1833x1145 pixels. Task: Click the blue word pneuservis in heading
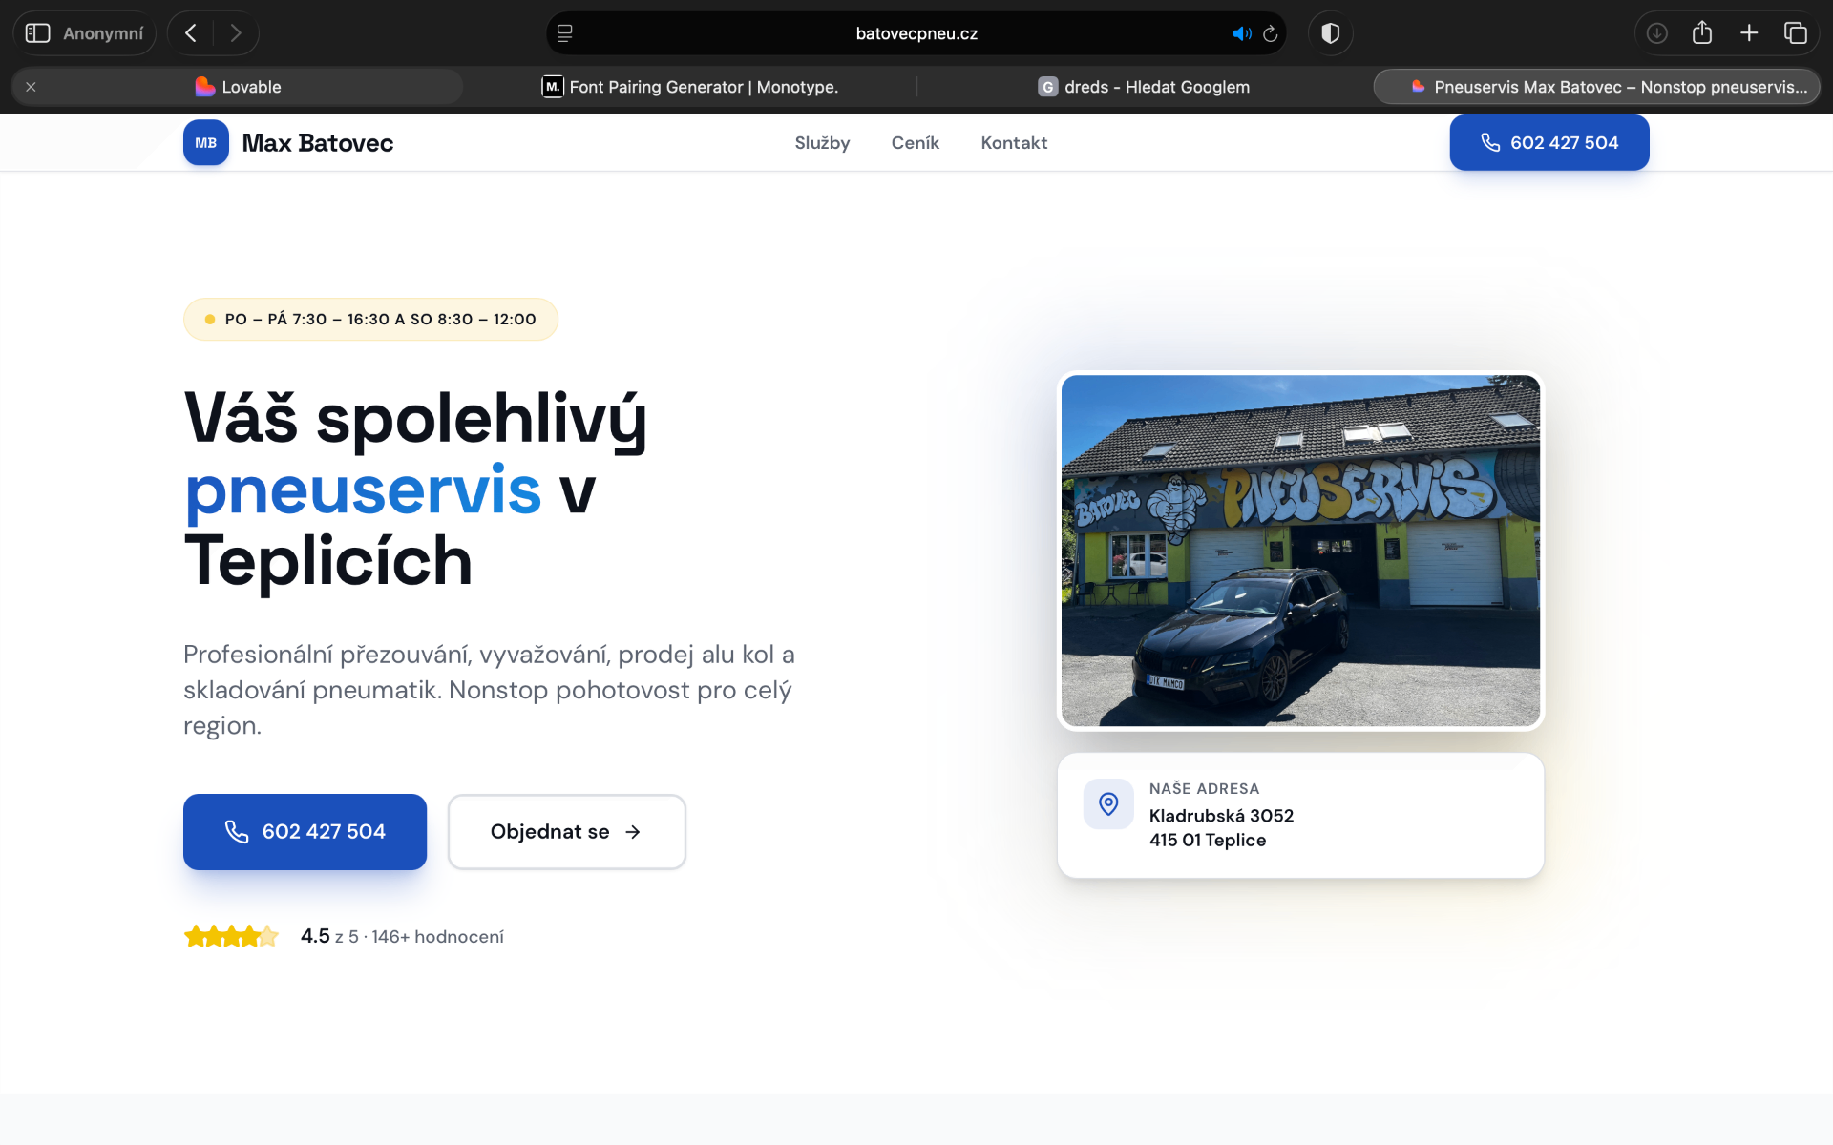pyautogui.click(x=364, y=490)
